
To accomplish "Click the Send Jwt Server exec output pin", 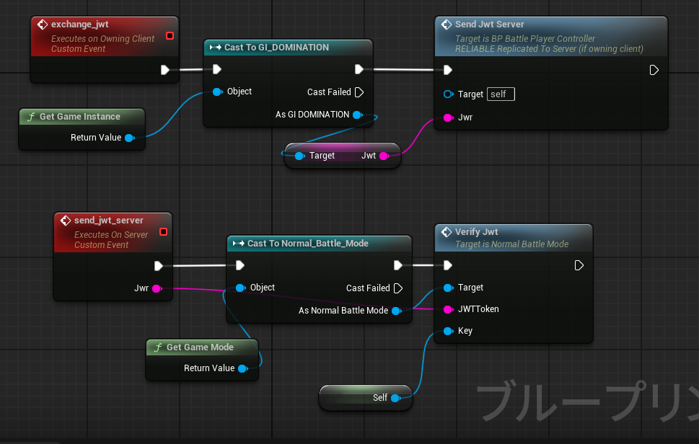I will coord(654,70).
